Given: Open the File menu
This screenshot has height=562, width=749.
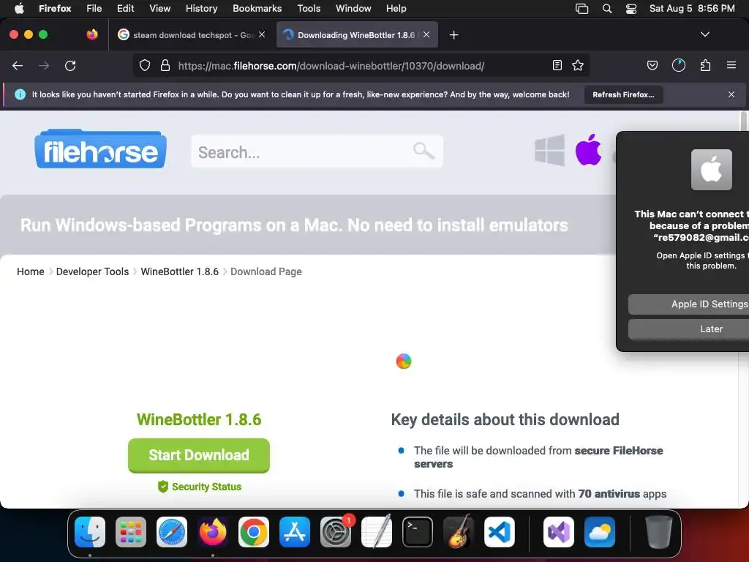Looking at the screenshot, I should click(94, 8).
